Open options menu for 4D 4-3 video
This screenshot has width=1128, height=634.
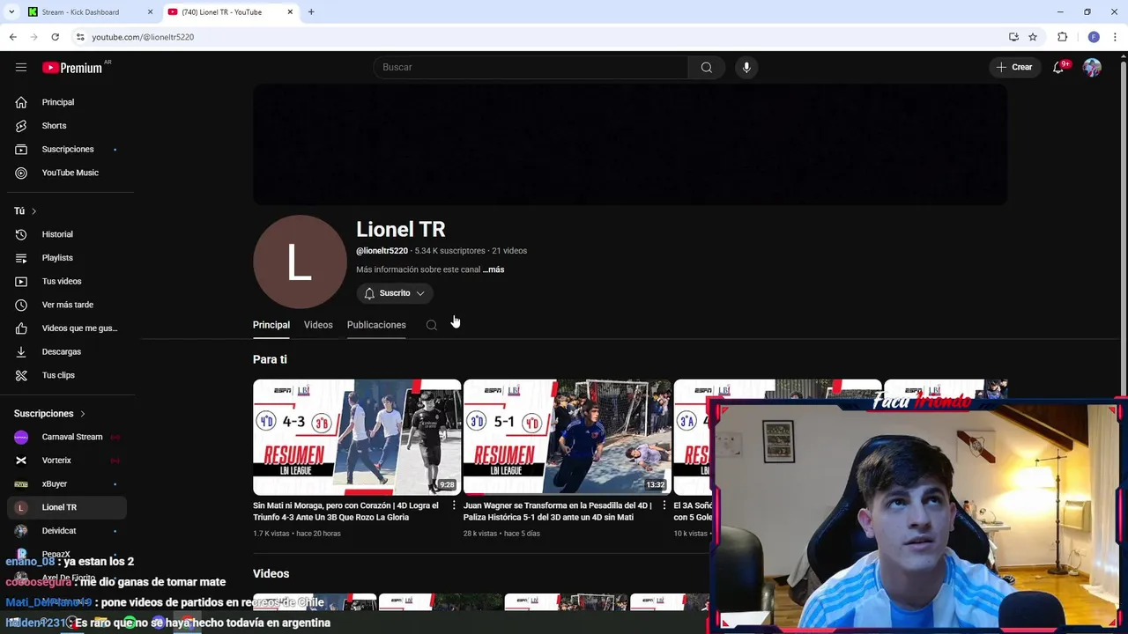(x=454, y=505)
